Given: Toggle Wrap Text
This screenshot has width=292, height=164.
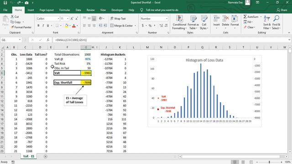Looking at the screenshot, I should coord(118,19).
